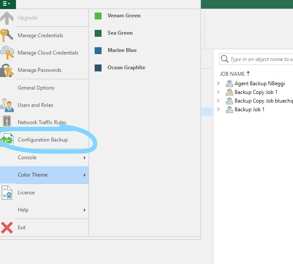Choose Exit from the menu

(44, 228)
